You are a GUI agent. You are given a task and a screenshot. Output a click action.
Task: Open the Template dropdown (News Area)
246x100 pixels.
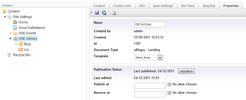click(x=148, y=57)
